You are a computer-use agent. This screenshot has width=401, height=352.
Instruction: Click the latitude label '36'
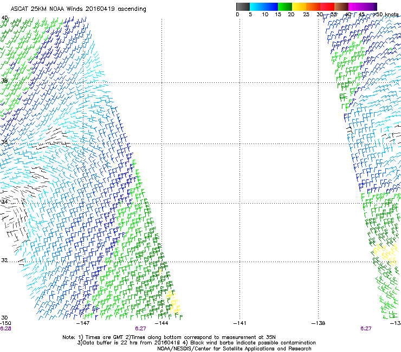tap(4, 142)
